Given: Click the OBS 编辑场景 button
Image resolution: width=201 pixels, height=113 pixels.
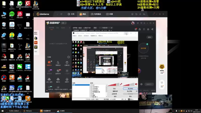Looking at the screenshot, I should tap(115, 91).
